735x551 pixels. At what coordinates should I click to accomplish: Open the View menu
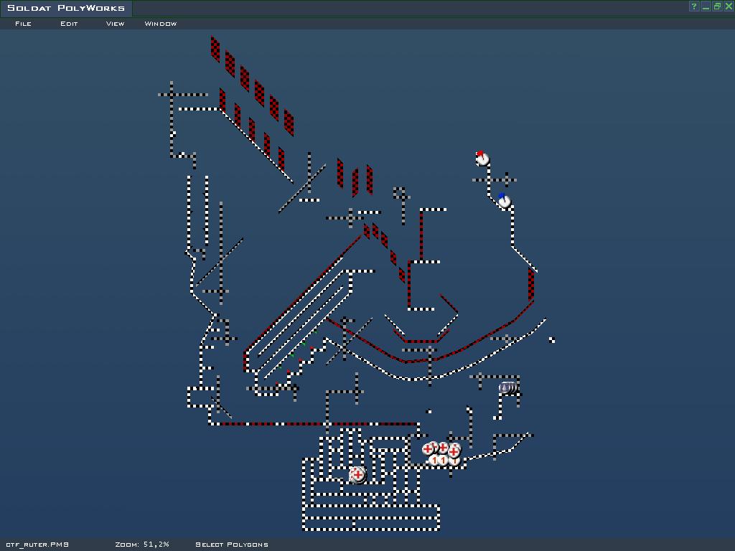[115, 24]
